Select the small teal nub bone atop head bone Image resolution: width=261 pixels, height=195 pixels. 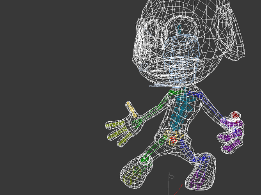click(179, 30)
